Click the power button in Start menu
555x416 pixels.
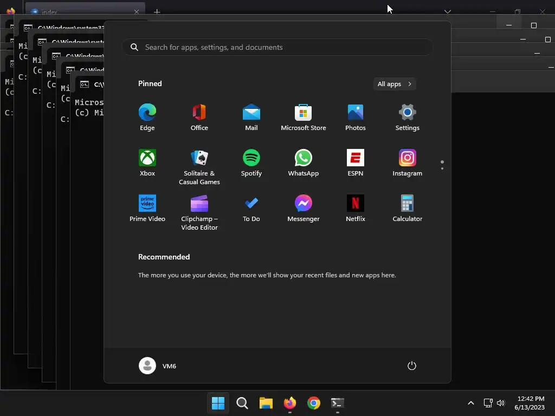412,366
